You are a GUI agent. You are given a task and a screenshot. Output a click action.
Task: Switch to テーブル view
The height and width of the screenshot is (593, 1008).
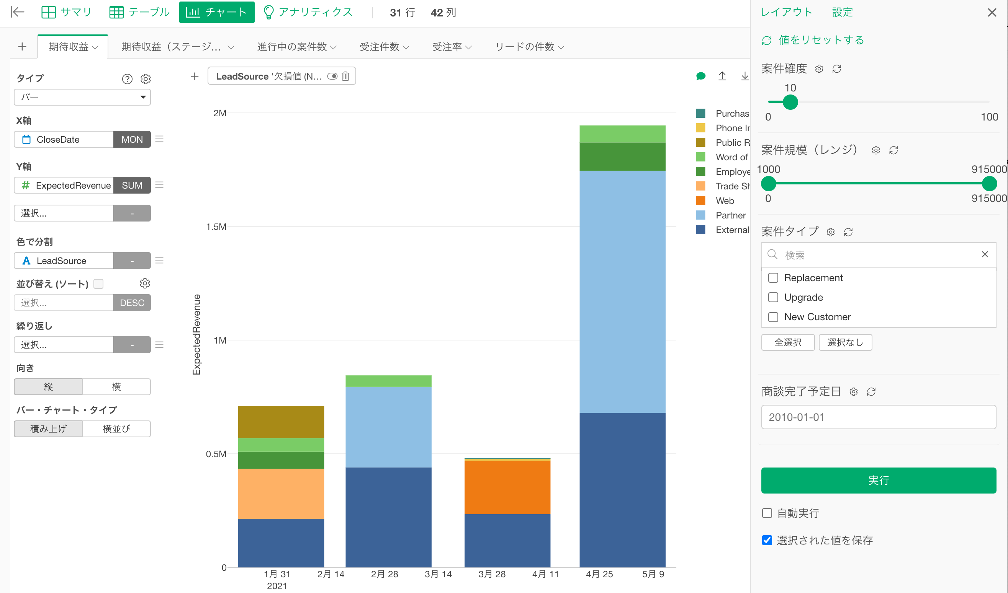tap(139, 12)
